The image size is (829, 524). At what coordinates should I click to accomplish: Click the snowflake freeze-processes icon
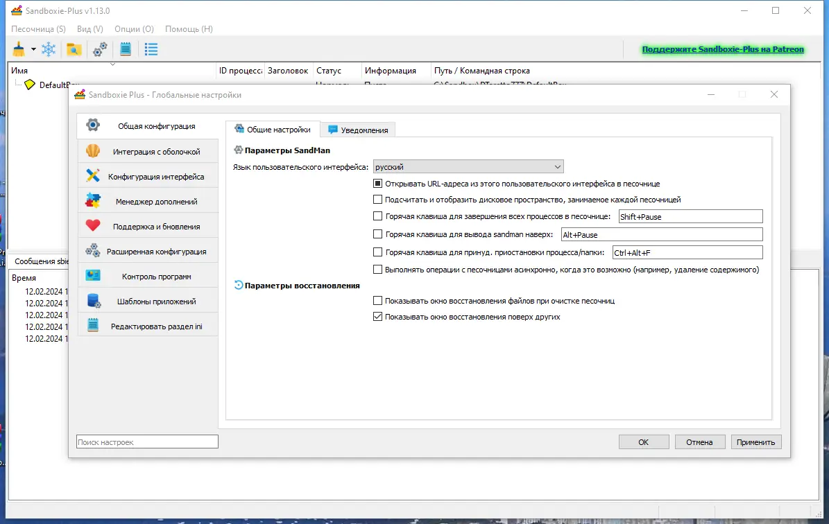pyautogui.click(x=47, y=49)
